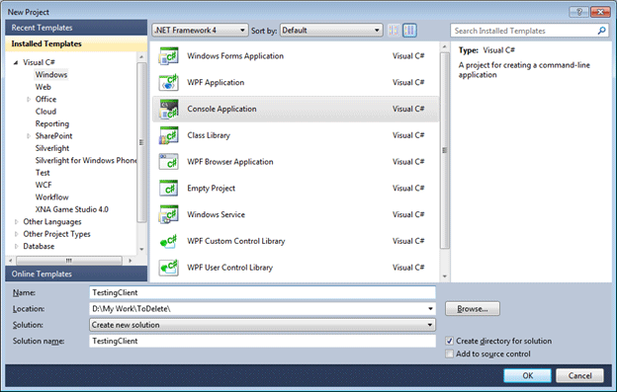Select the Cloud category in tree
The width and height of the screenshot is (617, 392).
pos(45,112)
